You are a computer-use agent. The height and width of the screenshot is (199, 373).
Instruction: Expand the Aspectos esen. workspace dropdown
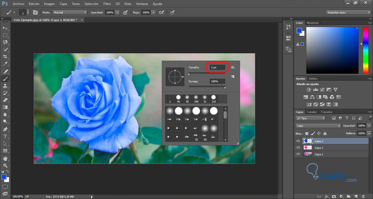348,12
